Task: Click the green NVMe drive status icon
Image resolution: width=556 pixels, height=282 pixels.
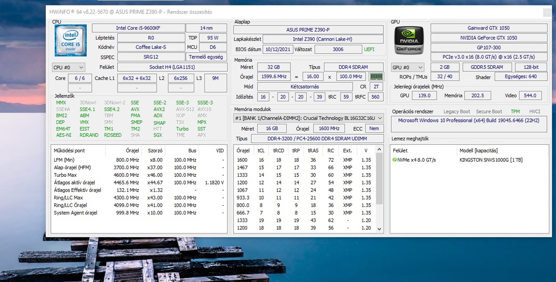Action: (x=394, y=160)
